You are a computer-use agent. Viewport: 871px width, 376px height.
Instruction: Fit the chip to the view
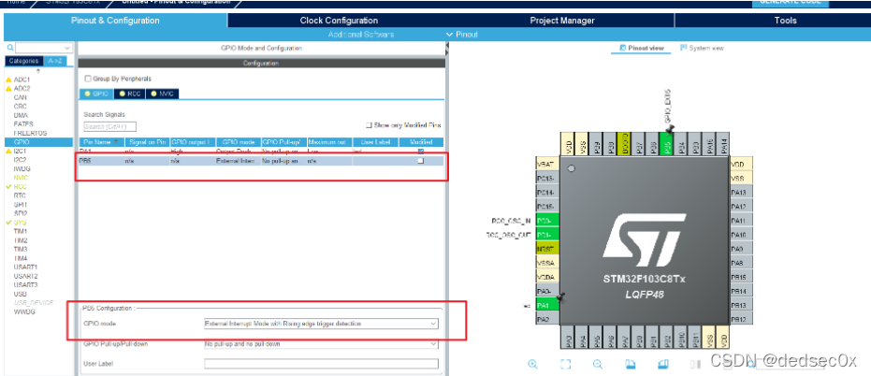pyautogui.click(x=565, y=365)
